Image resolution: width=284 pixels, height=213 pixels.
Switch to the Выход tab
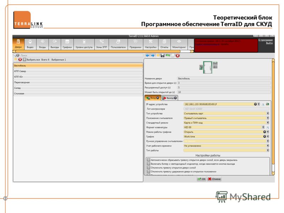coord(170,98)
